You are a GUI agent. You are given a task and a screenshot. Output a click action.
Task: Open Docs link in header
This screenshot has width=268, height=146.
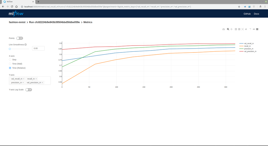point(256,14)
